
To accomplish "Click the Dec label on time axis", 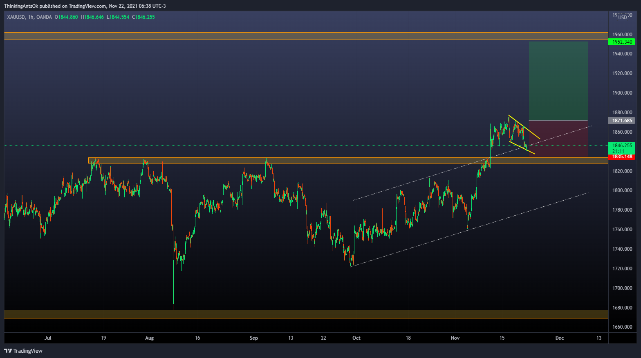I will (560, 338).
